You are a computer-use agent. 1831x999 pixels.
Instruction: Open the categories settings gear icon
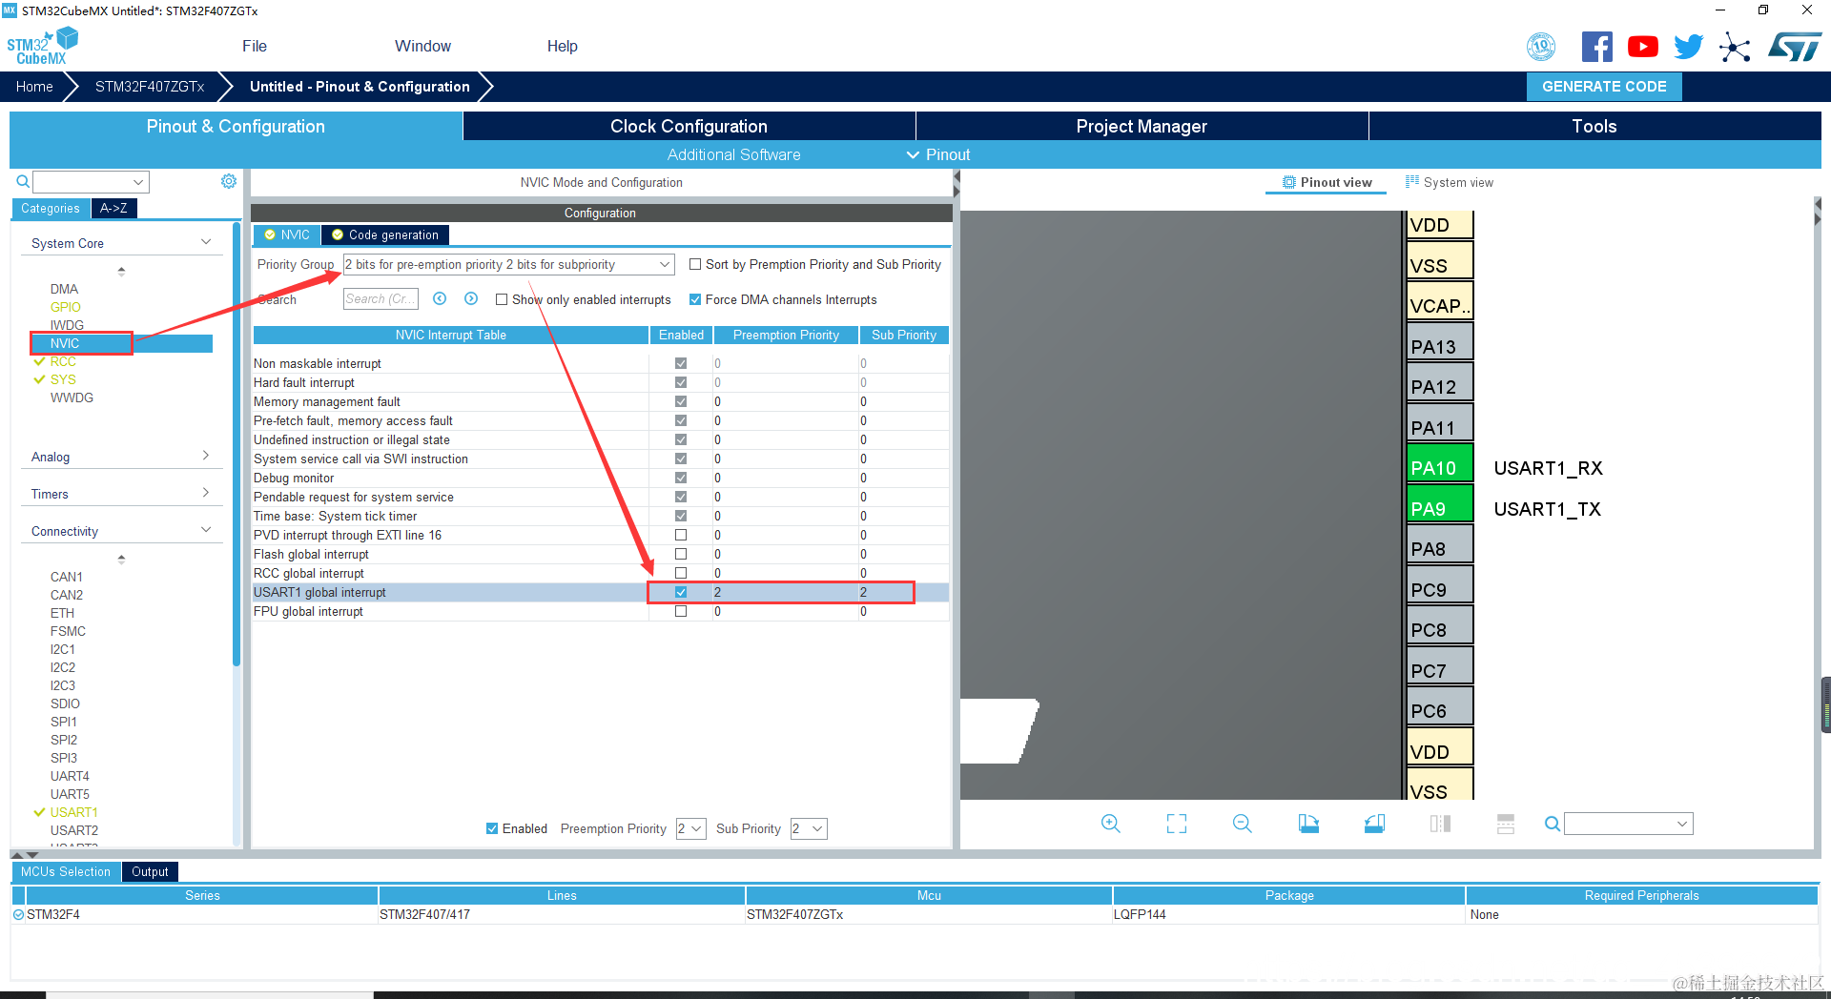point(229,181)
